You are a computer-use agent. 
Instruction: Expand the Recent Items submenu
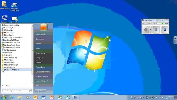point(43,53)
